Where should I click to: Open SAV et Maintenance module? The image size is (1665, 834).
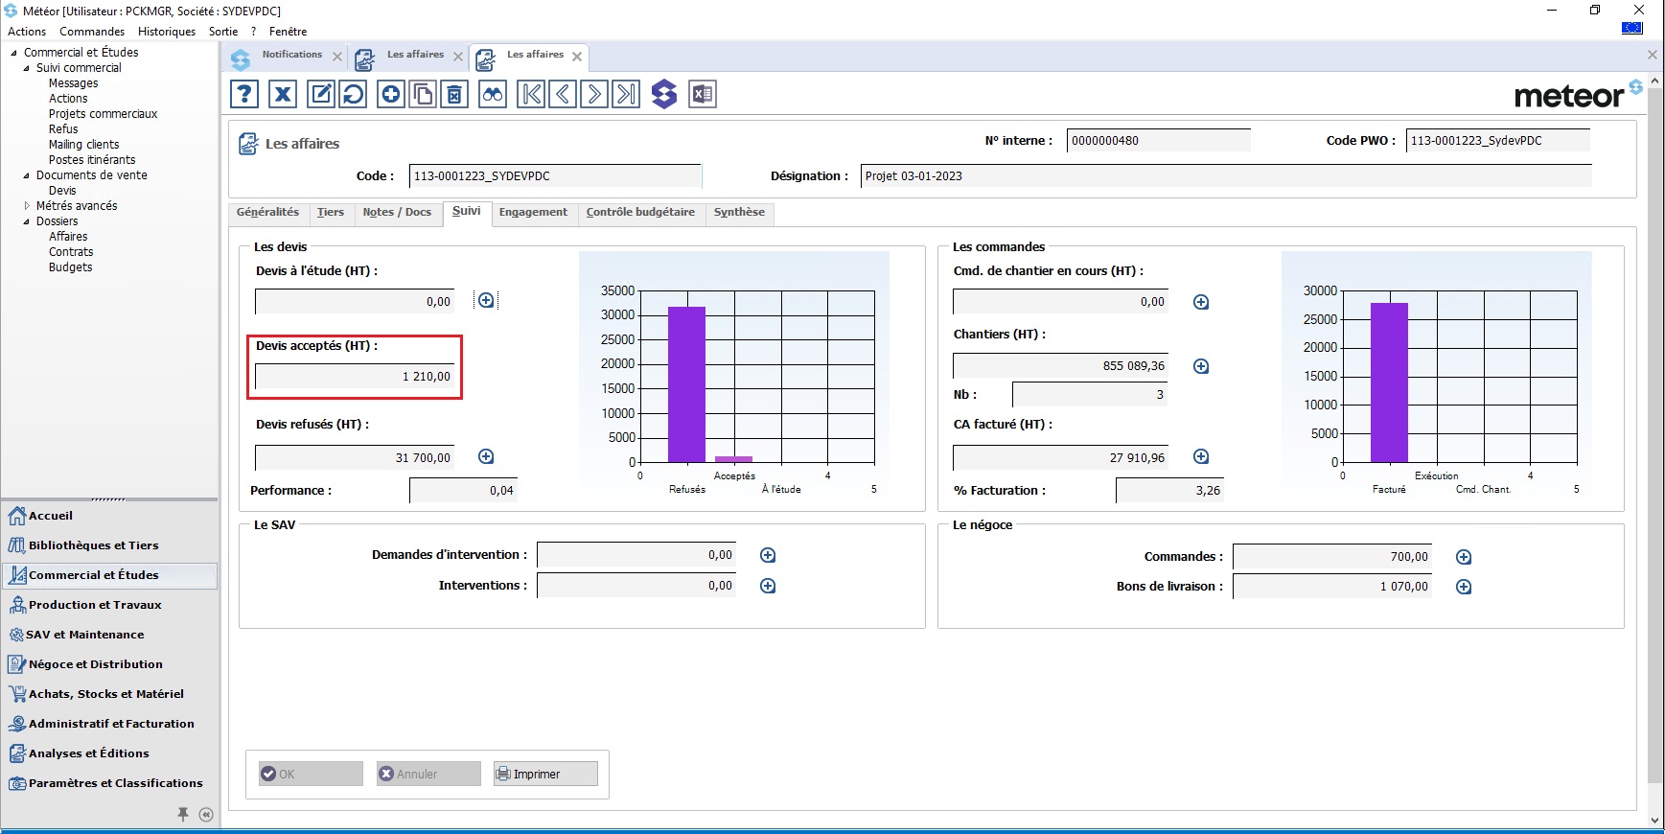(x=109, y=635)
